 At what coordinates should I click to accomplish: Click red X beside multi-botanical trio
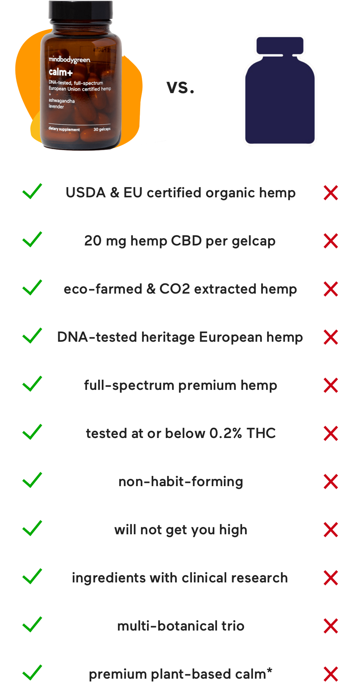click(x=330, y=626)
